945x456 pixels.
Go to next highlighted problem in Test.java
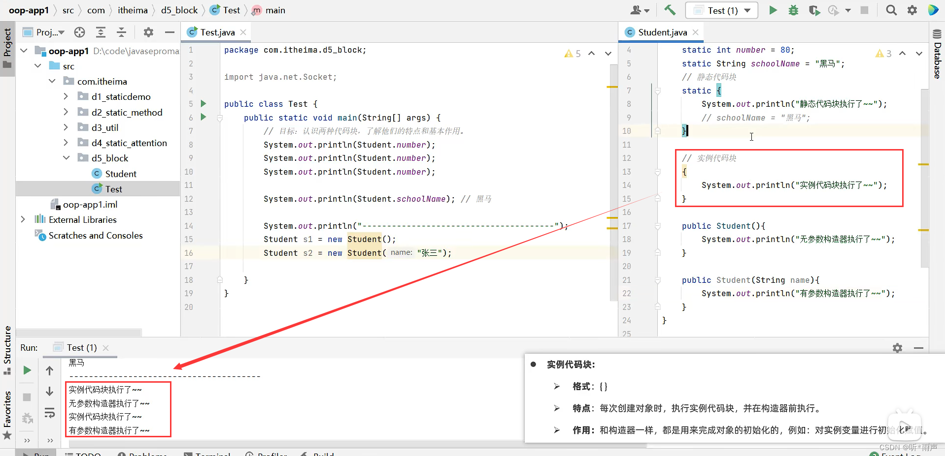point(608,53)
